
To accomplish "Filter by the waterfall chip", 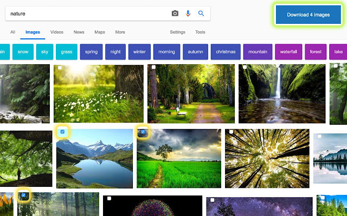I will pos(288,52).
